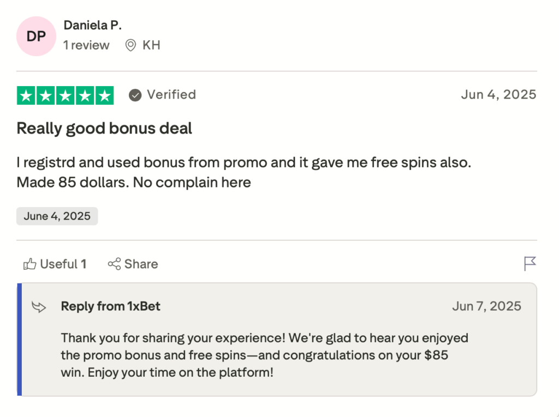
Task: Click the thumbs-up Useful icon
Action: click(29, 264)
